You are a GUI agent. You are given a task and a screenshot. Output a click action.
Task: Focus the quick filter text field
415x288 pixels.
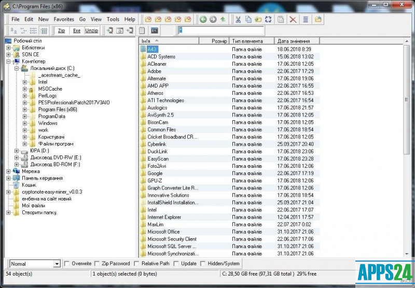221,31
